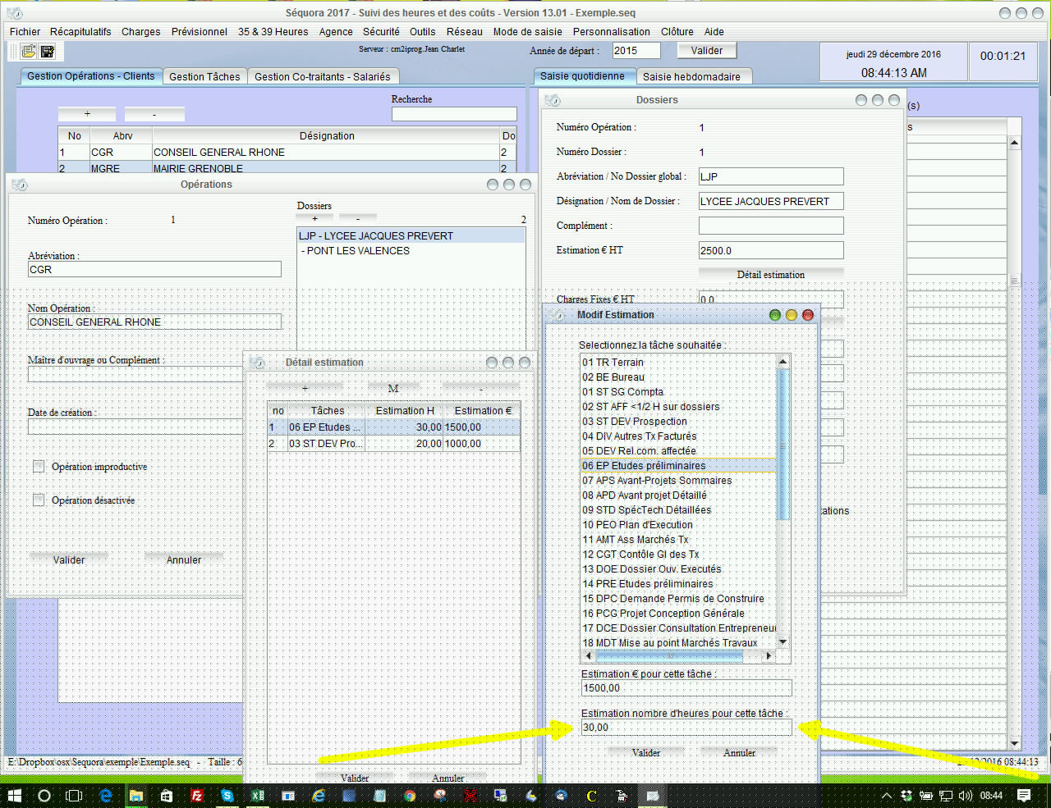Launch FileZilla from the taskbar
The width and height of the screenshot is (1051, 808).
(197, 795)
